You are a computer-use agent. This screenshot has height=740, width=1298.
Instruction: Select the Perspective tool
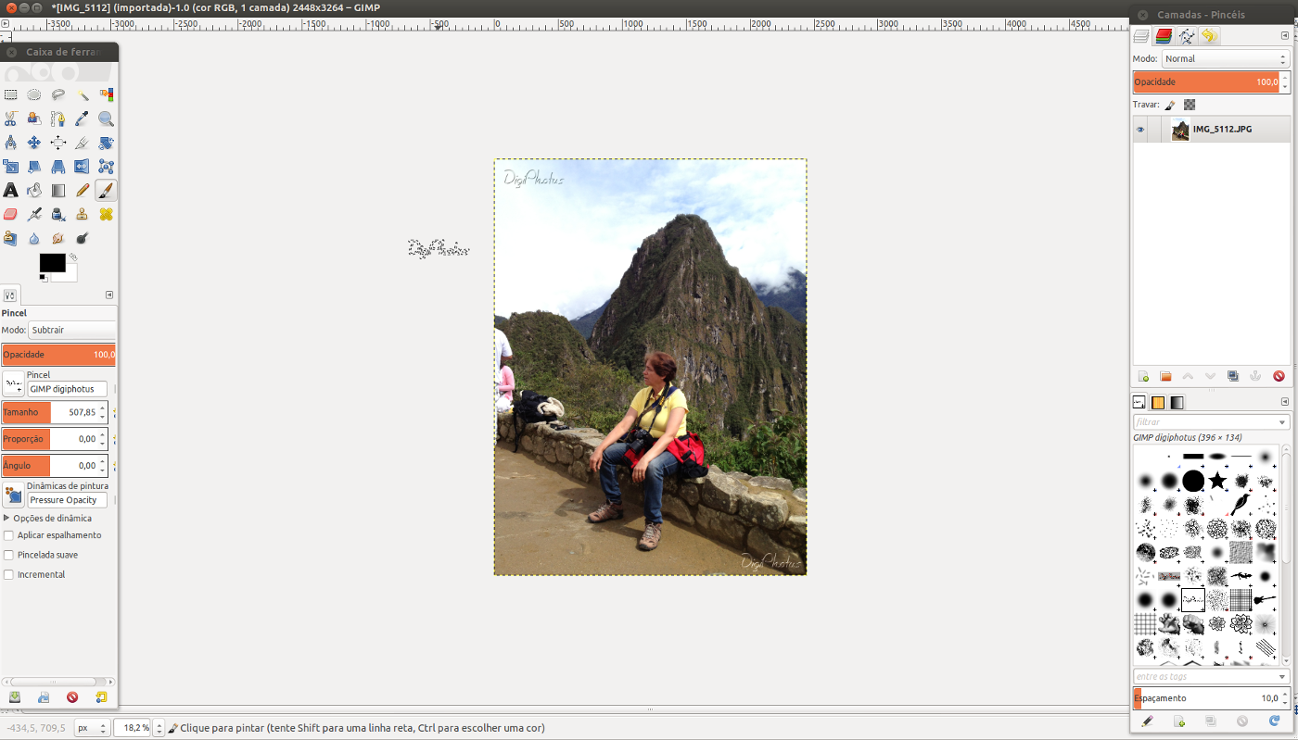(58, 167)
